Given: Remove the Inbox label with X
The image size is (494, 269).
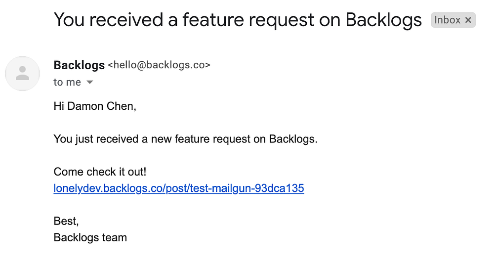Looking at the screenshot, I should [x=468, y=20].
